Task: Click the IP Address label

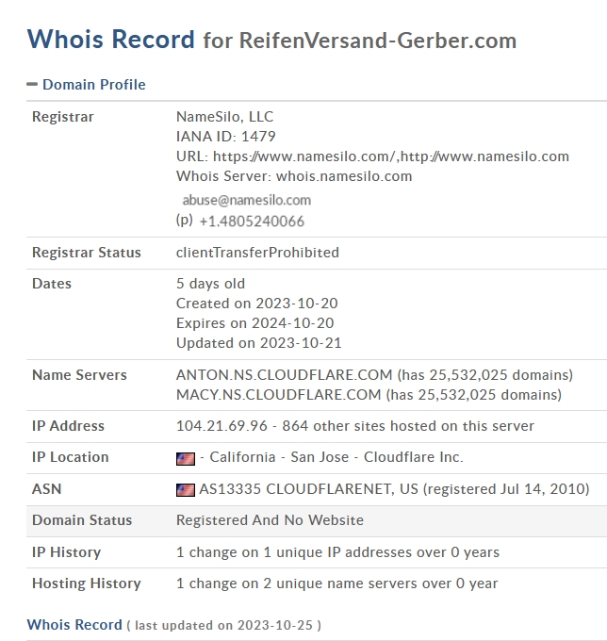Action: coord(68,426)
